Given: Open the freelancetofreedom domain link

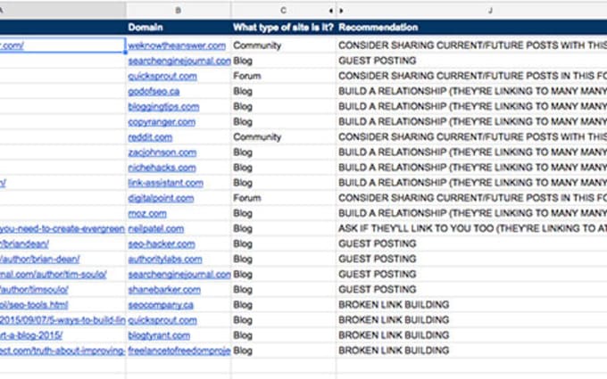Looking at the screenshot, I should [x=179, y=350].
